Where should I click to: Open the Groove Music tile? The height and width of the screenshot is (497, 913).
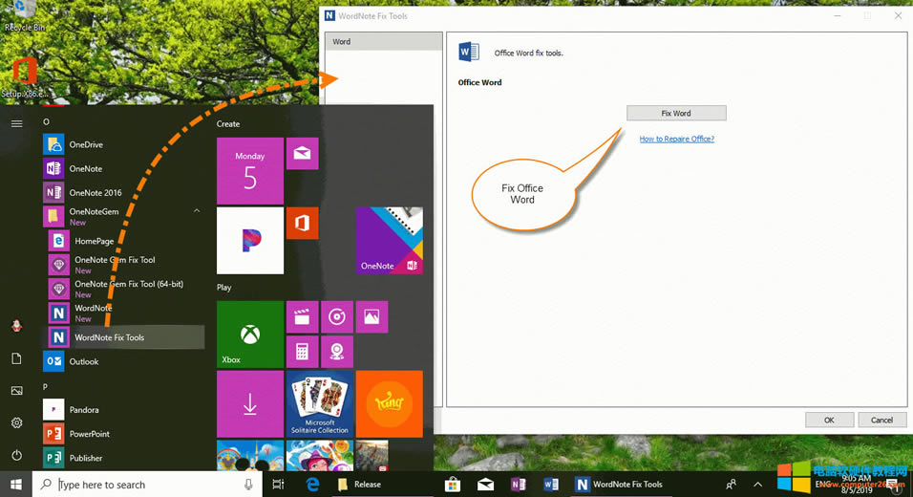336,316
